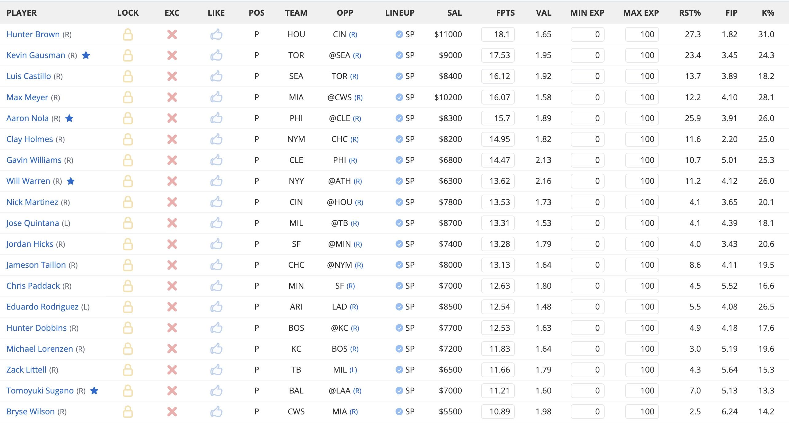Click Nick Martinez opponent @HOU

tap(339, 202)
